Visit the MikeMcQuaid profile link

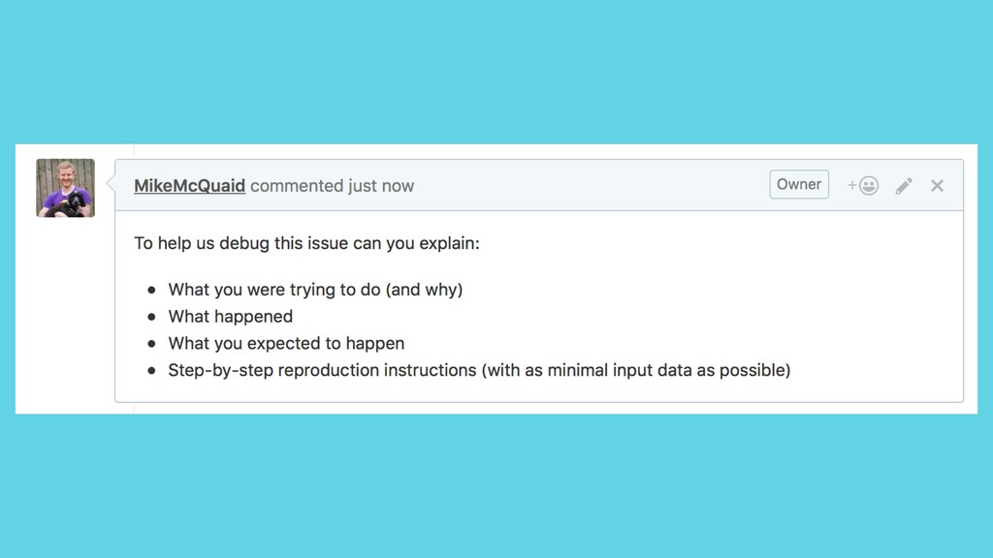(x=189, y=185)
